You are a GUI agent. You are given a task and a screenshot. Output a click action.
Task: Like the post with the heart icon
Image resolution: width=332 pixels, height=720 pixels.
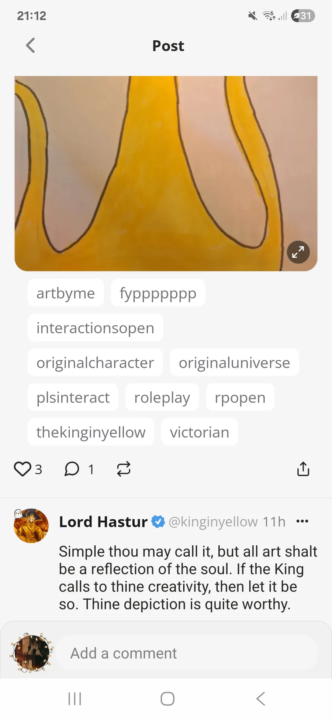pyautogui.click(x=23, y=469)
